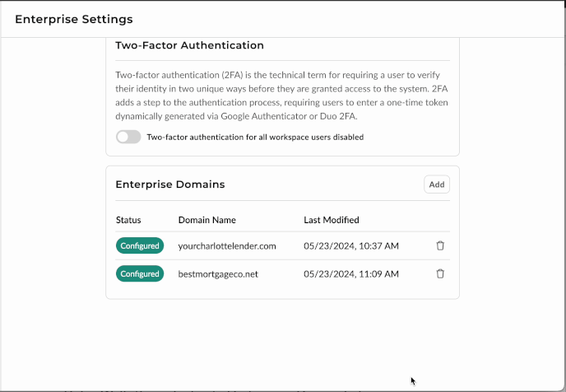
Task: Click Configured badge for yourcharlottelender.com
Action: coord(140,245)
